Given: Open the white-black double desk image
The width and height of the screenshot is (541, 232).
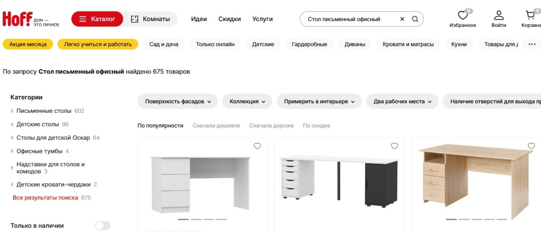Looking at the screenshot, I should click(x=339, y=181).
